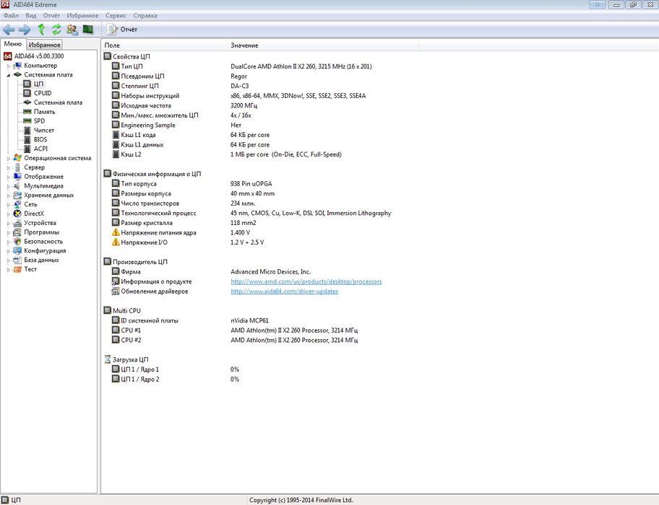Open the amd.com processors product link
Image resolution: width=659 pixels, height=505 pixels.
pos(306,281)
